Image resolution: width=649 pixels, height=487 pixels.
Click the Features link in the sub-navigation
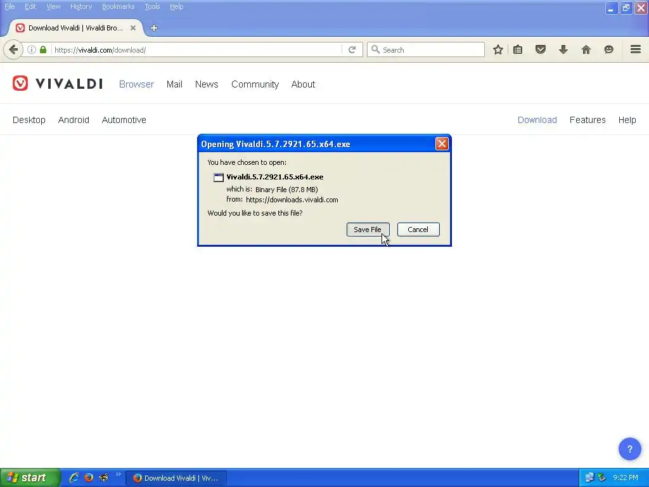588,120
